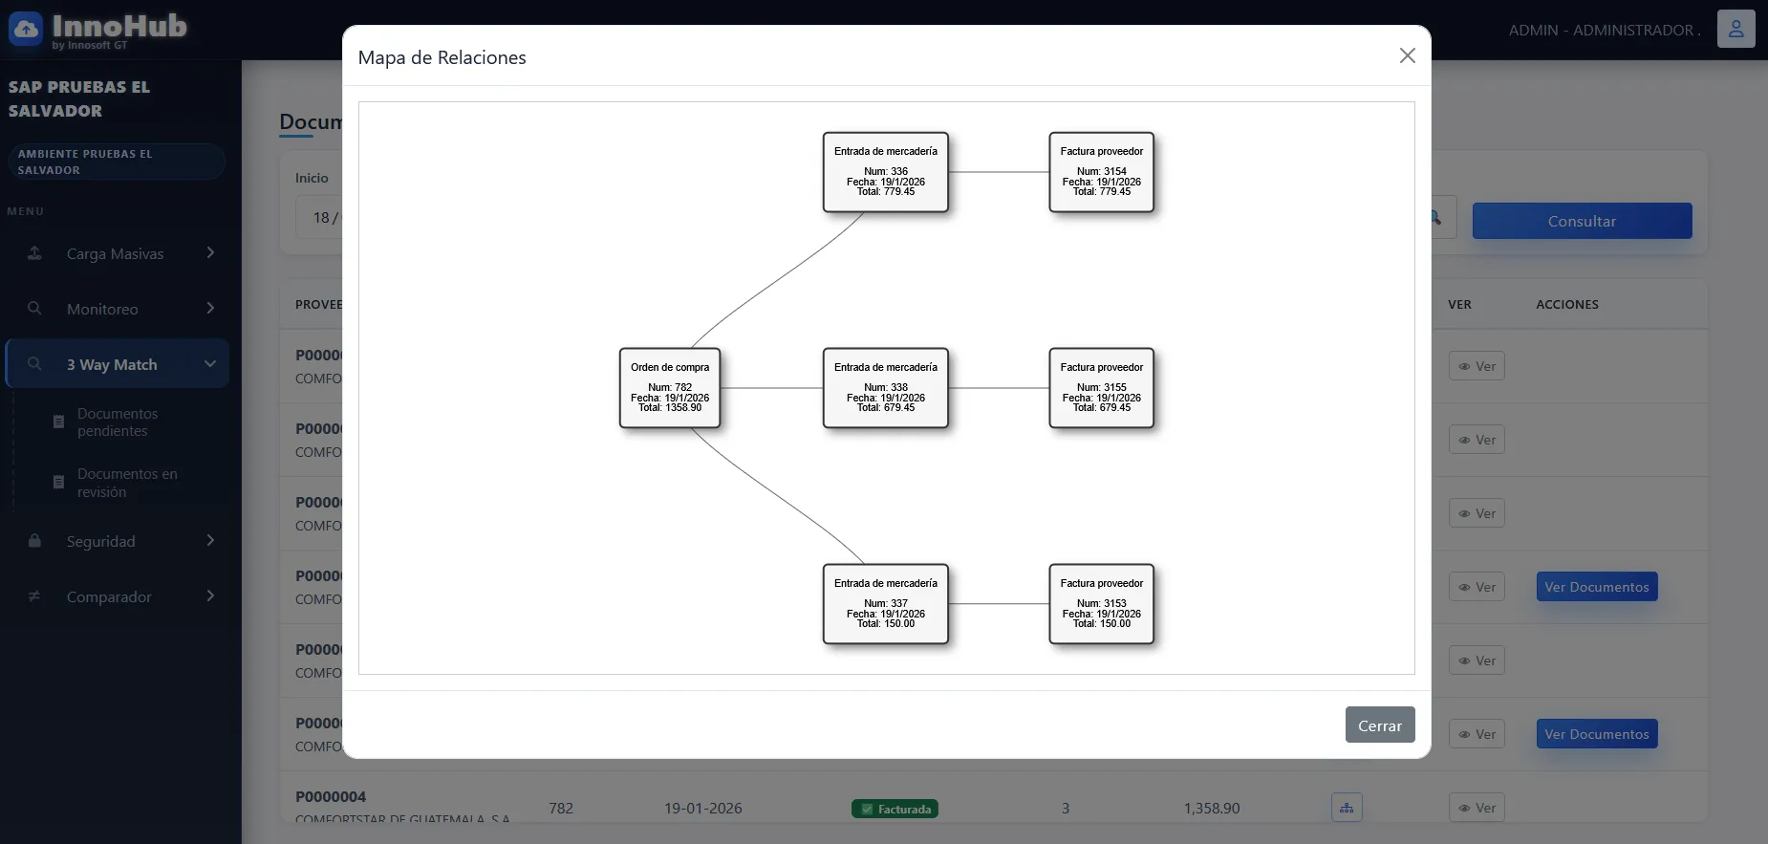Screen dimensions: 1768x844
Task: Click the relationship map icon in row 782
Action: click(1347, 808)
